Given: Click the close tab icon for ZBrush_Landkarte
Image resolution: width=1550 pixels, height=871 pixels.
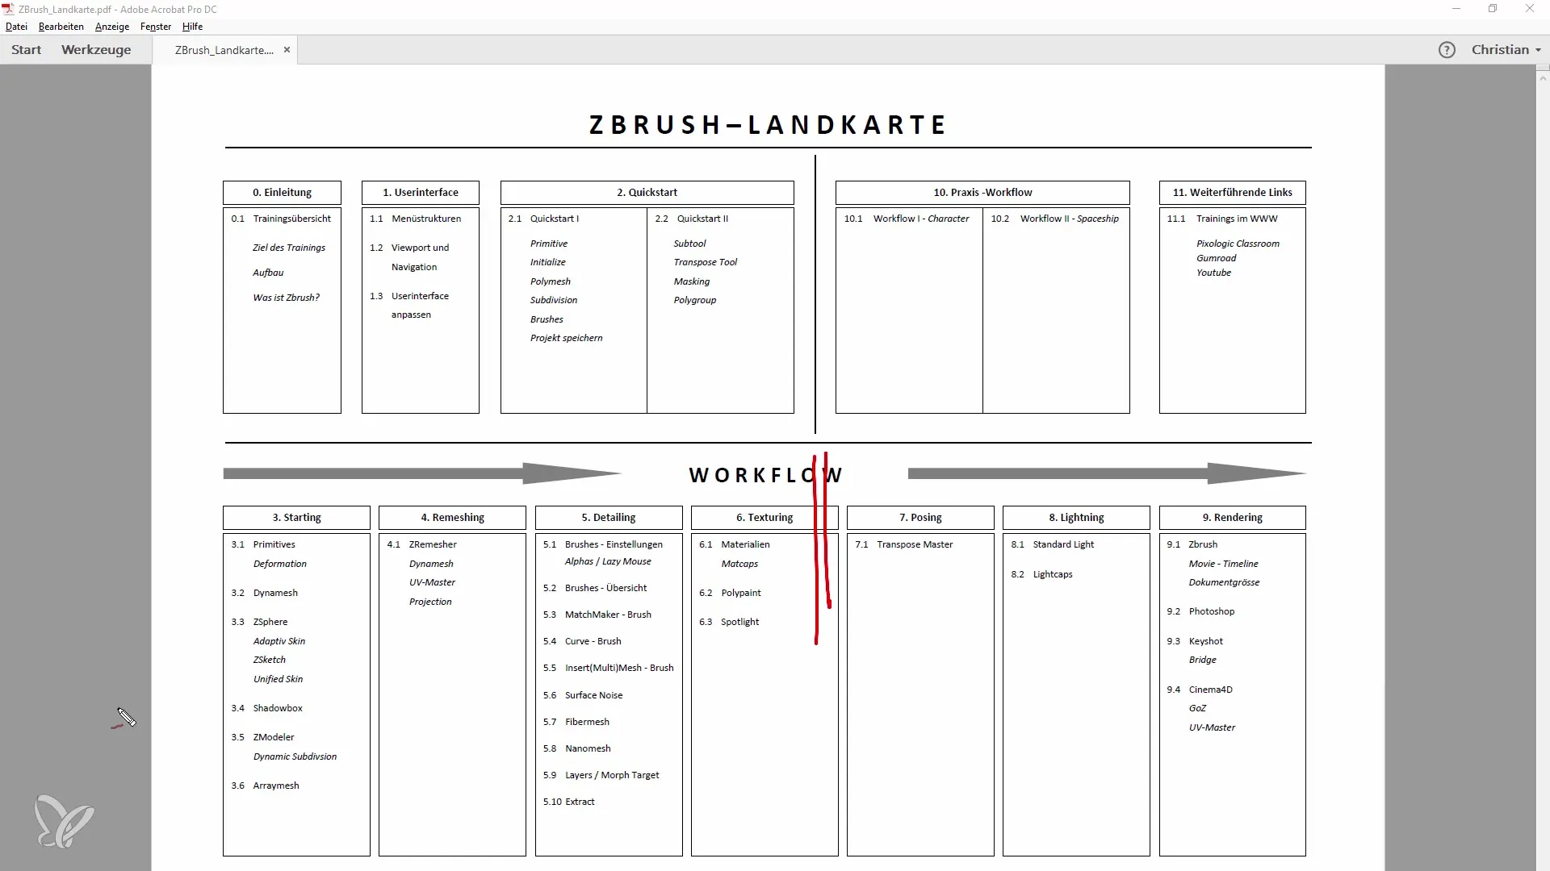Looking at the screenshot, I should click(287, 50).
